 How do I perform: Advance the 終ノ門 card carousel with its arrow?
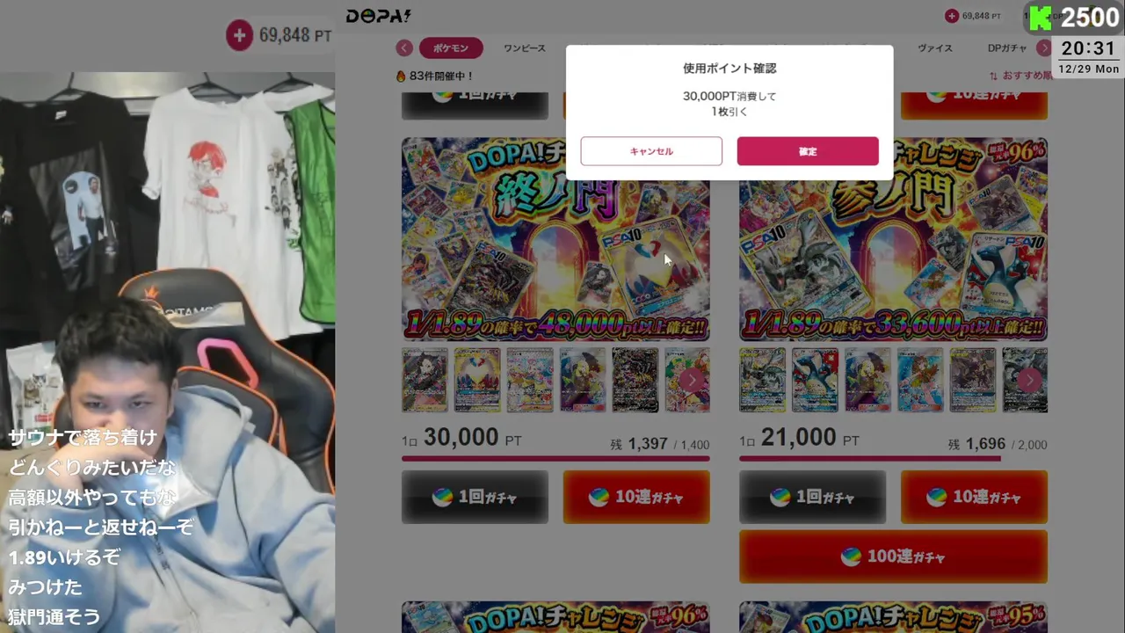(692, 380)
